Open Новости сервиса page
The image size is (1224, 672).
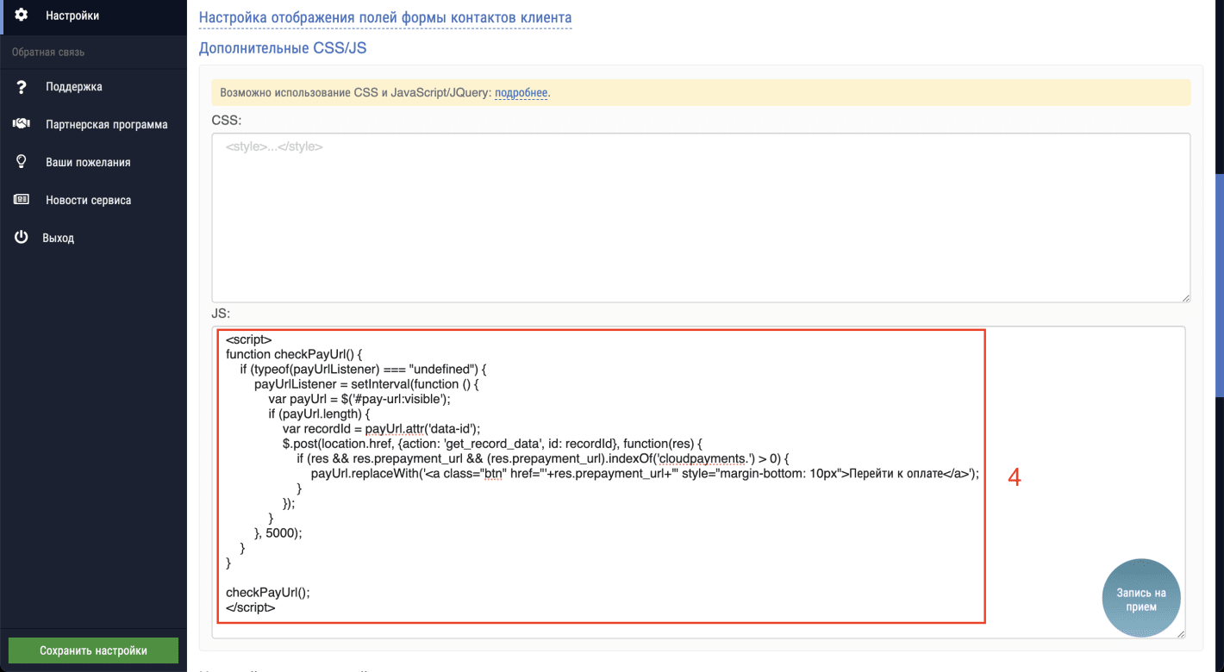coord(88,199)
